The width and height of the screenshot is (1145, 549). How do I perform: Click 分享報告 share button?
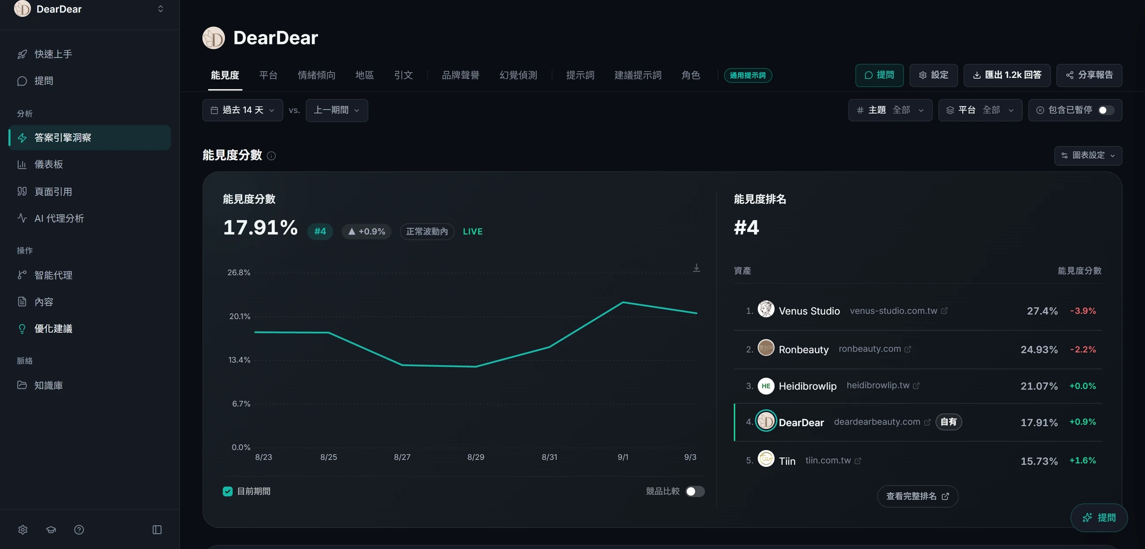(1089, 75)
